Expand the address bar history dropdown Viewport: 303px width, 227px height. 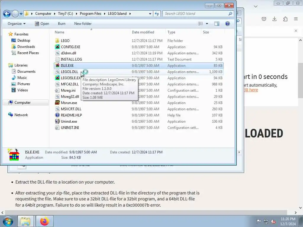tap(150, 14)
